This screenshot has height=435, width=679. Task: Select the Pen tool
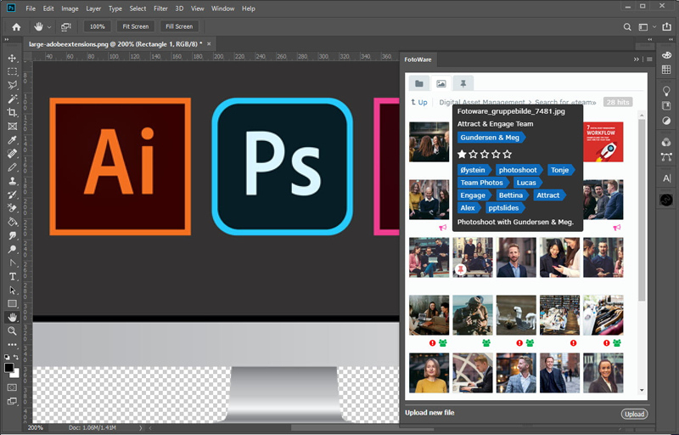pyautogui.click(x=12, y=263)
